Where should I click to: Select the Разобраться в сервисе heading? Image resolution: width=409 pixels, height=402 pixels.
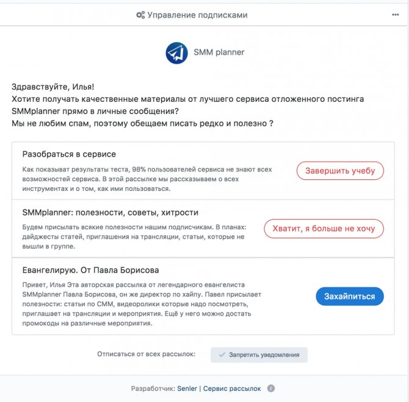69,154
